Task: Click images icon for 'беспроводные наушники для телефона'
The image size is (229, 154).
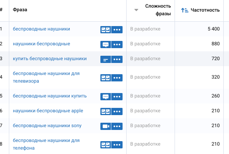Action: coord(106,145)
